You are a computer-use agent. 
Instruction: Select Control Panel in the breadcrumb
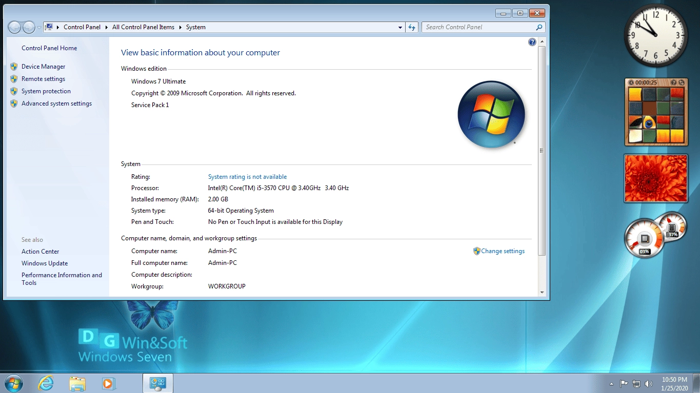[82, 27]
